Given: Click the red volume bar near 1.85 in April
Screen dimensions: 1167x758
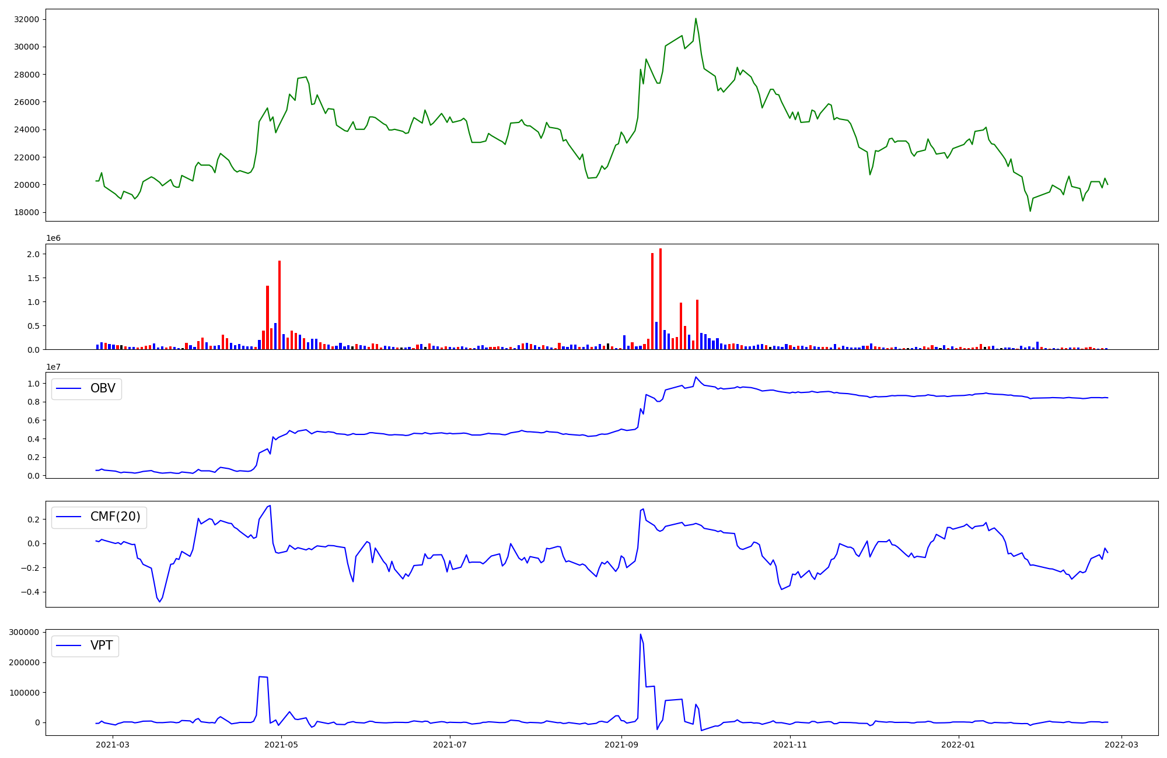Looking at the screenshot, I should 279,303.
